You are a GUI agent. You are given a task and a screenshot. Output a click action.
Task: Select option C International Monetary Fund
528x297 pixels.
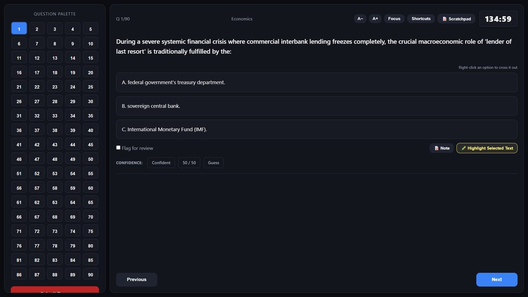tap(317, 130)
